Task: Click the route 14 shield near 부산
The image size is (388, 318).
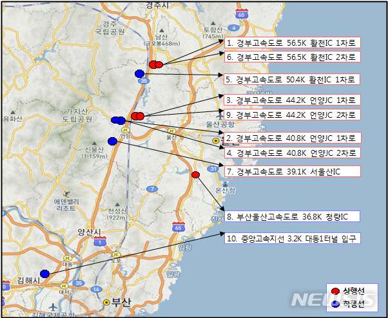Action: point(96,290)
